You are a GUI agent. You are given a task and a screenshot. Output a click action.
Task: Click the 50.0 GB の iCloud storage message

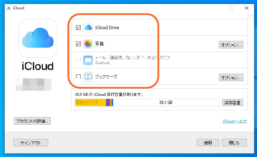(109, 94)
